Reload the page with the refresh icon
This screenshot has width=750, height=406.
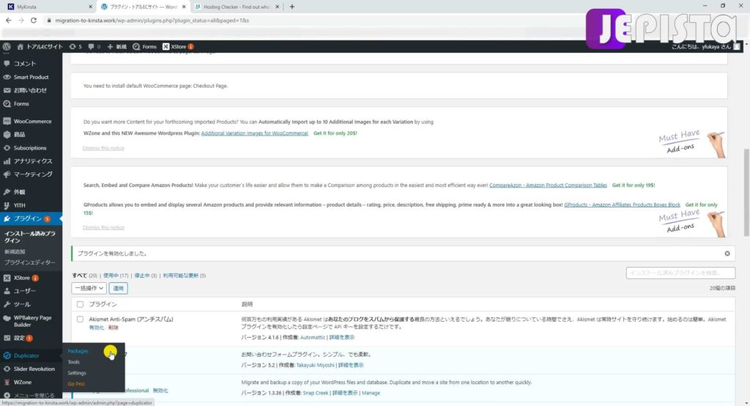click(34, 21)
